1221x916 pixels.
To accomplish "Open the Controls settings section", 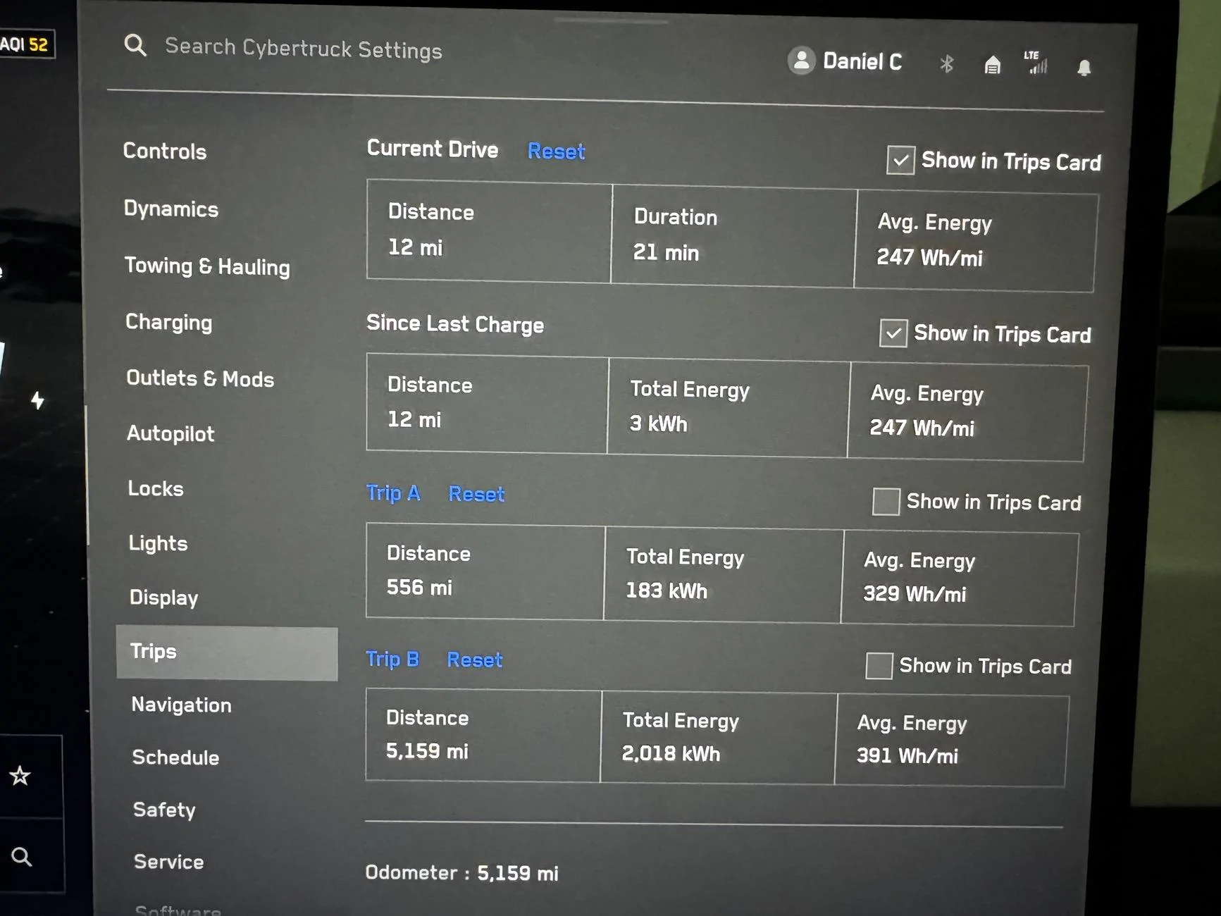I will coord(165,151).
